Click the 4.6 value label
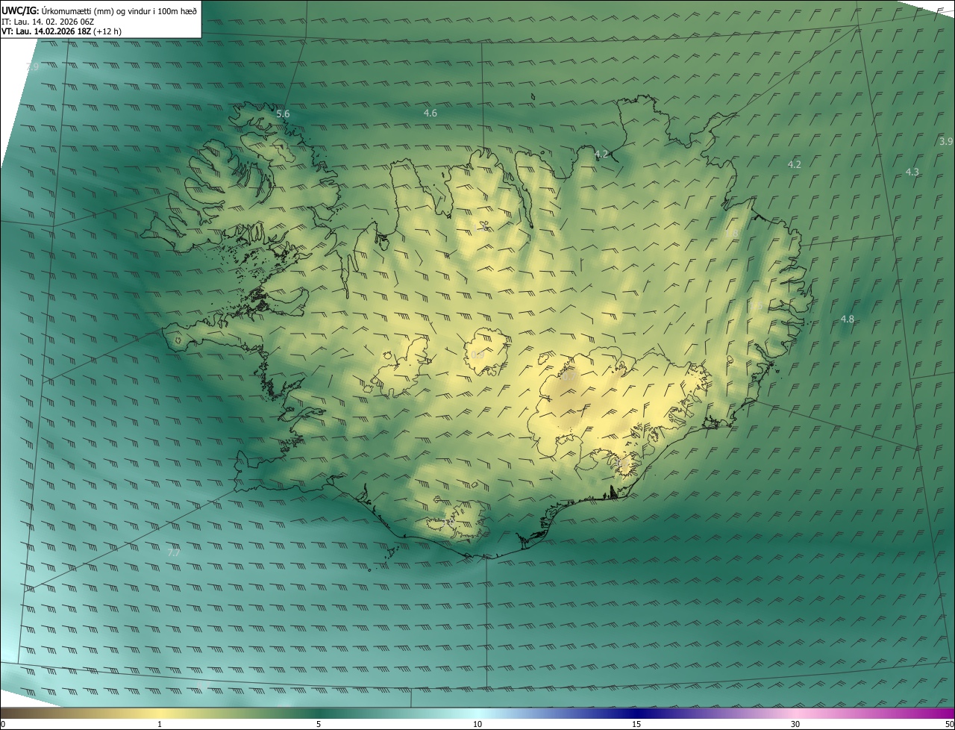 coord(430,113)
